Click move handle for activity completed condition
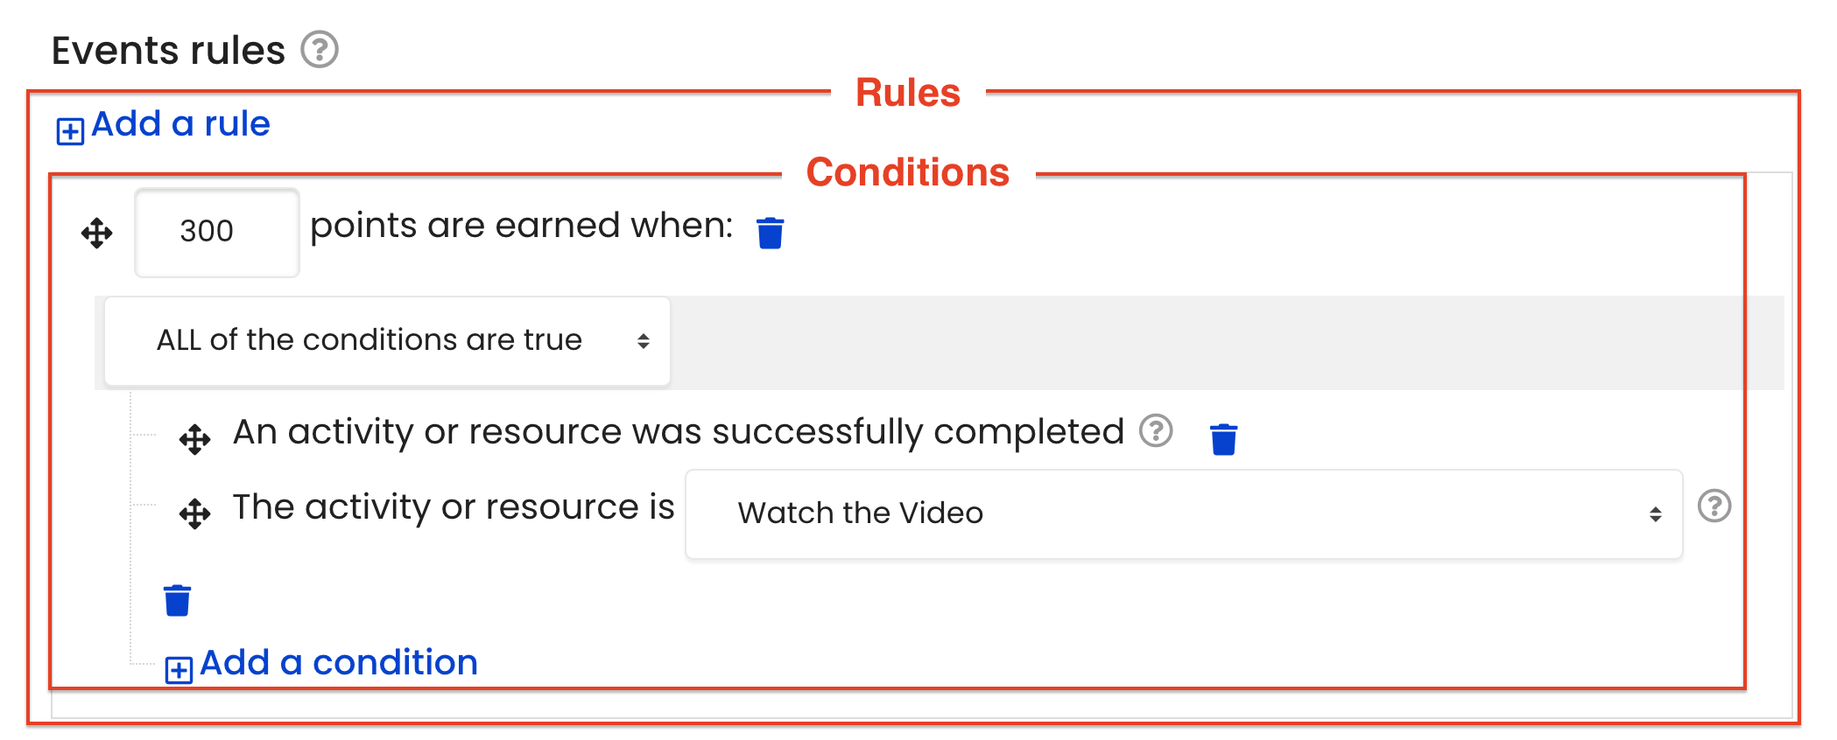 click(194, 439)
